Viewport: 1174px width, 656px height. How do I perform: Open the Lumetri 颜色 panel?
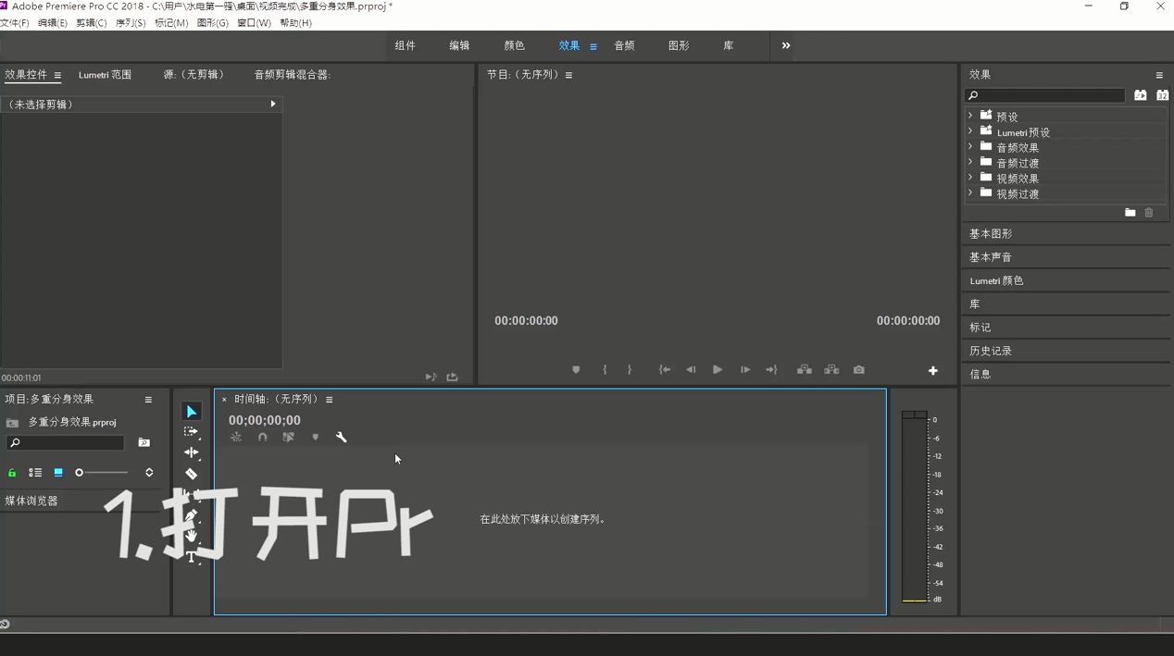coord(996,280)
